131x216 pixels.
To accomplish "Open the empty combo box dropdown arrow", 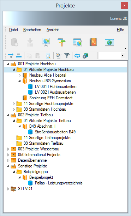I will [123, 56].
